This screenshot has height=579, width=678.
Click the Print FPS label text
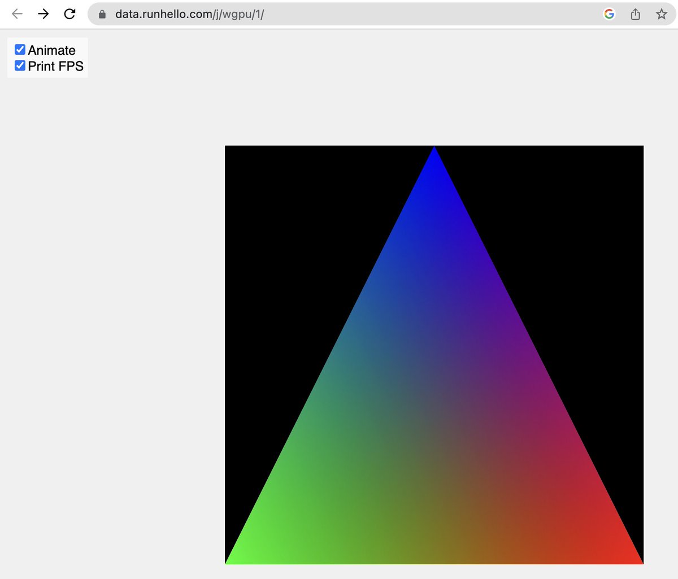(x=55, y=66)
